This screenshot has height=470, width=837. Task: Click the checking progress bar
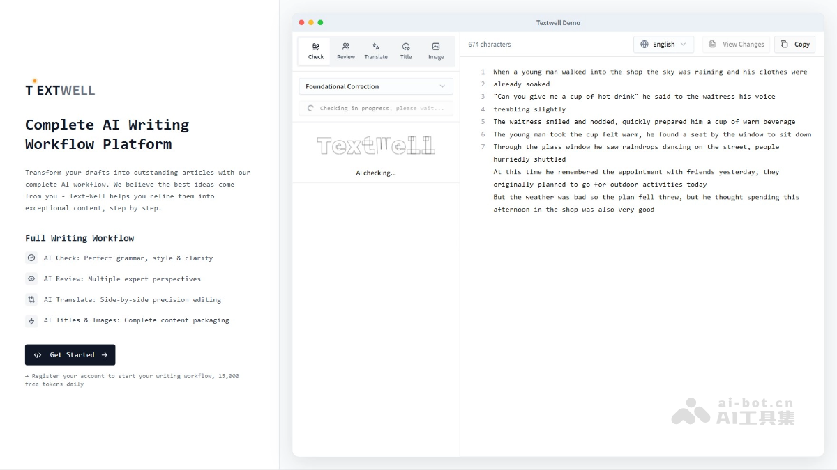(376, 108)
